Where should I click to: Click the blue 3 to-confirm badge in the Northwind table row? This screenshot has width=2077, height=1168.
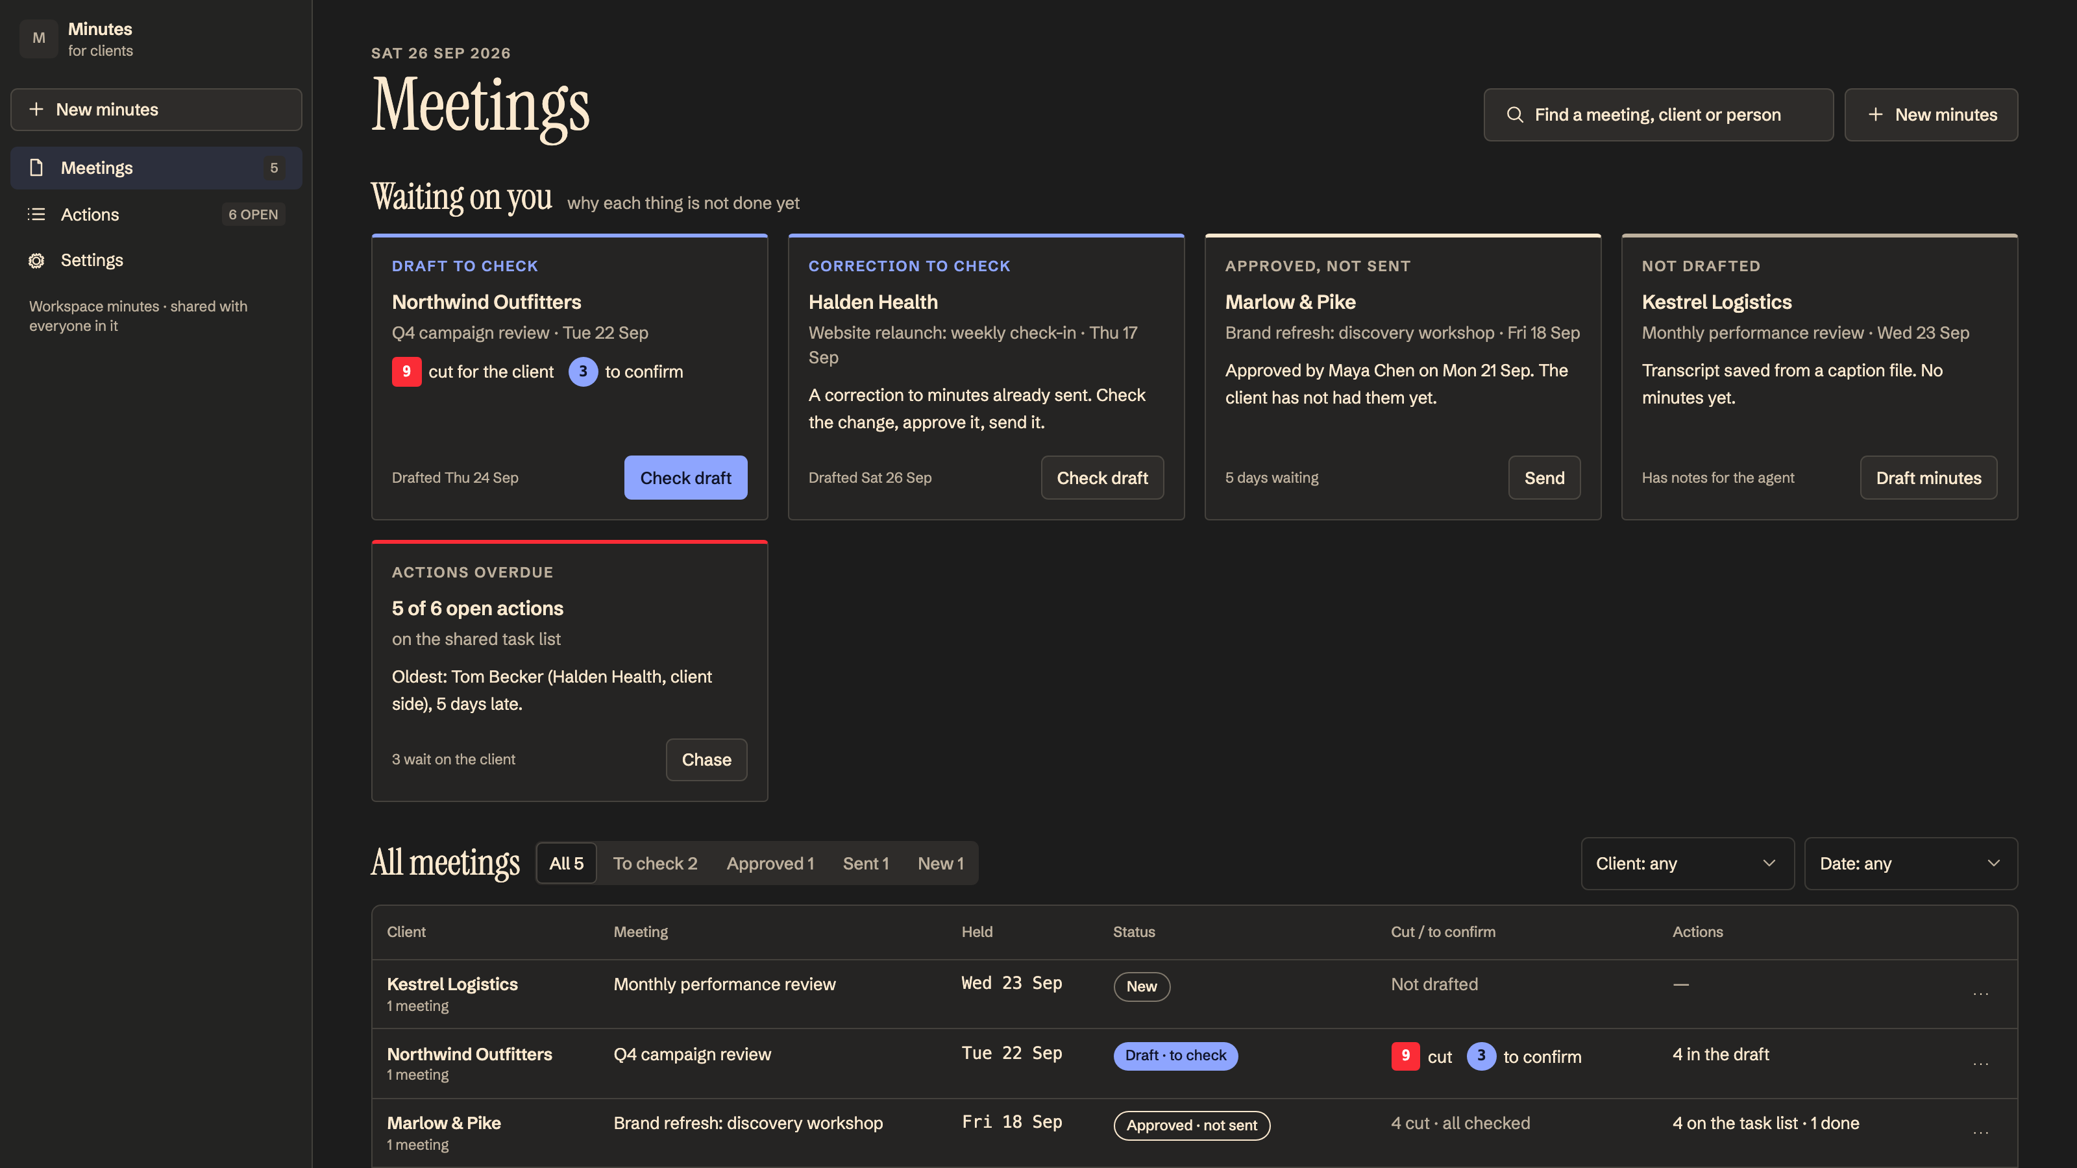tap(1481, 1056)
